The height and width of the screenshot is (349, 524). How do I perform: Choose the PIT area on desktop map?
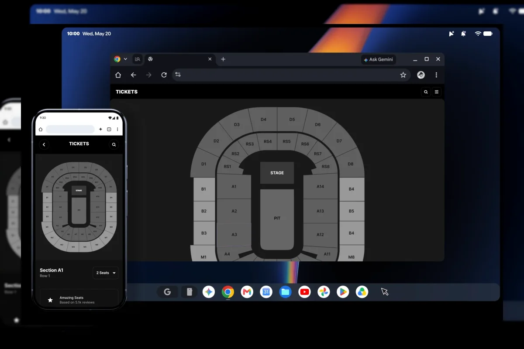277,219
